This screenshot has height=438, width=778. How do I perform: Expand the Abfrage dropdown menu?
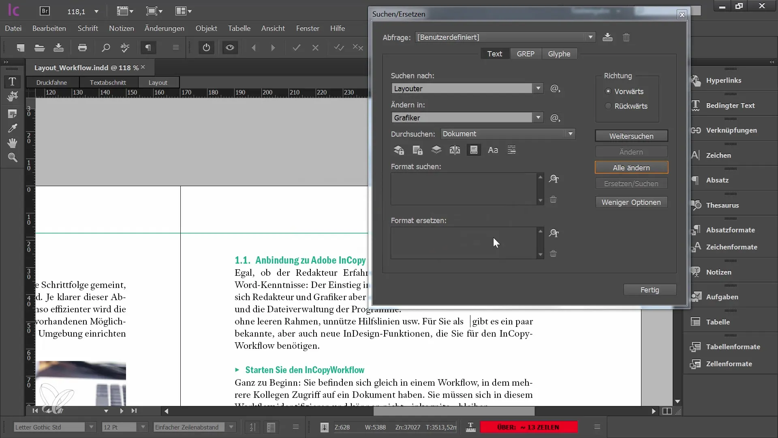pyautogui.click(x=590, y=37)
